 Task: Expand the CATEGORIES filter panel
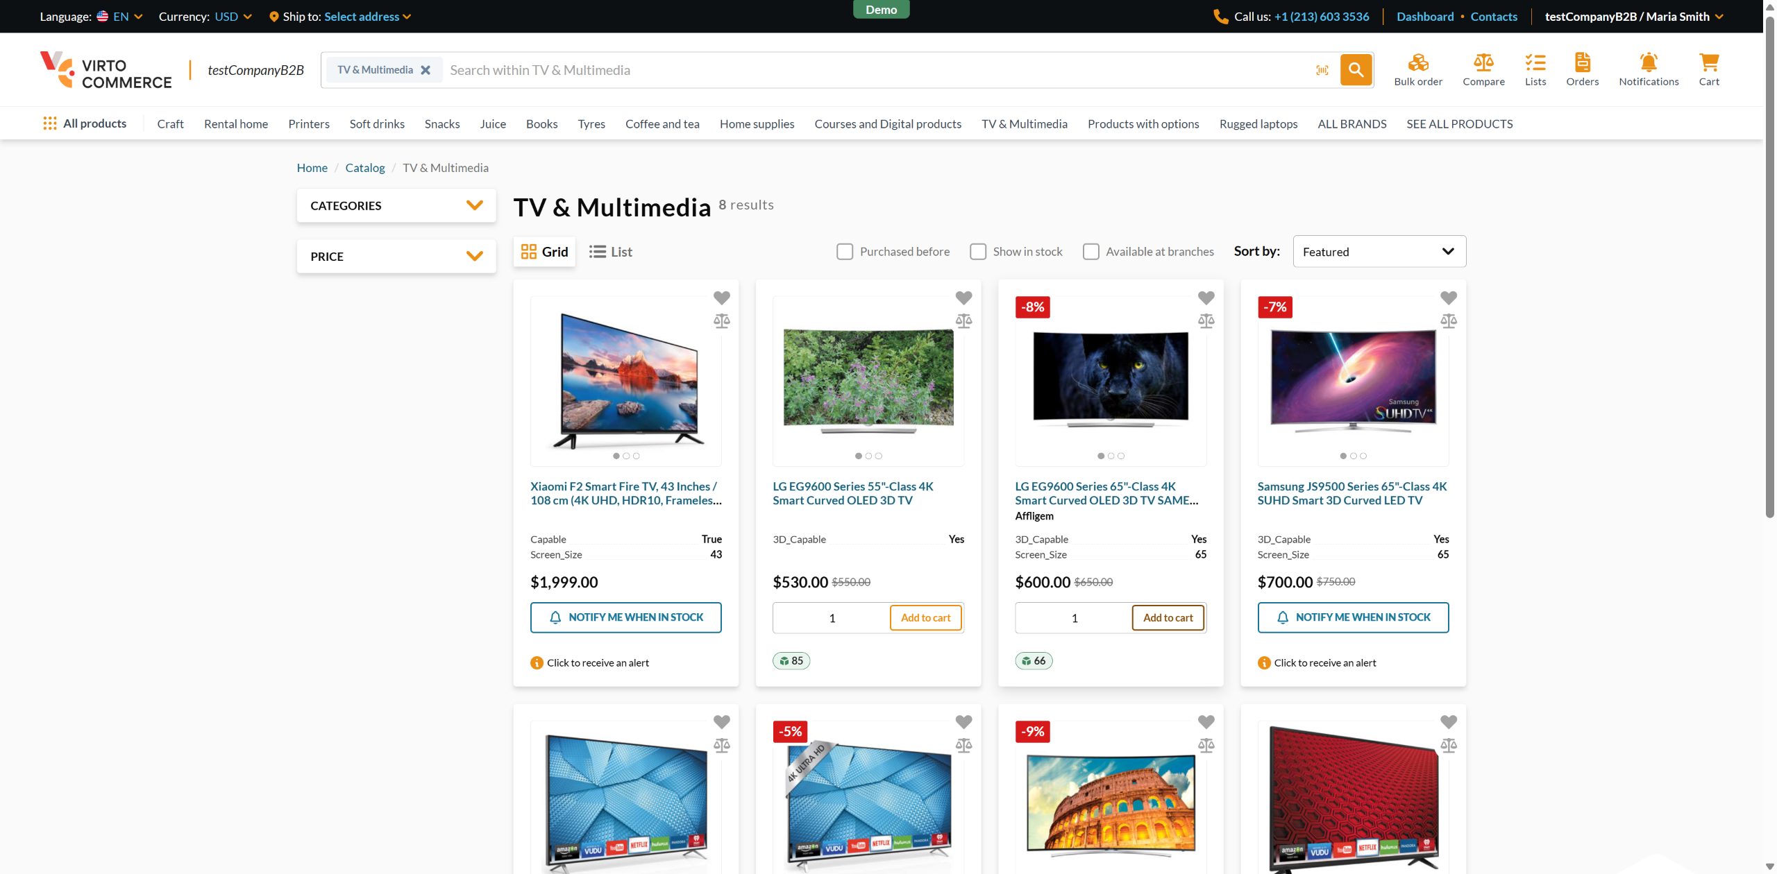(396, 205)
